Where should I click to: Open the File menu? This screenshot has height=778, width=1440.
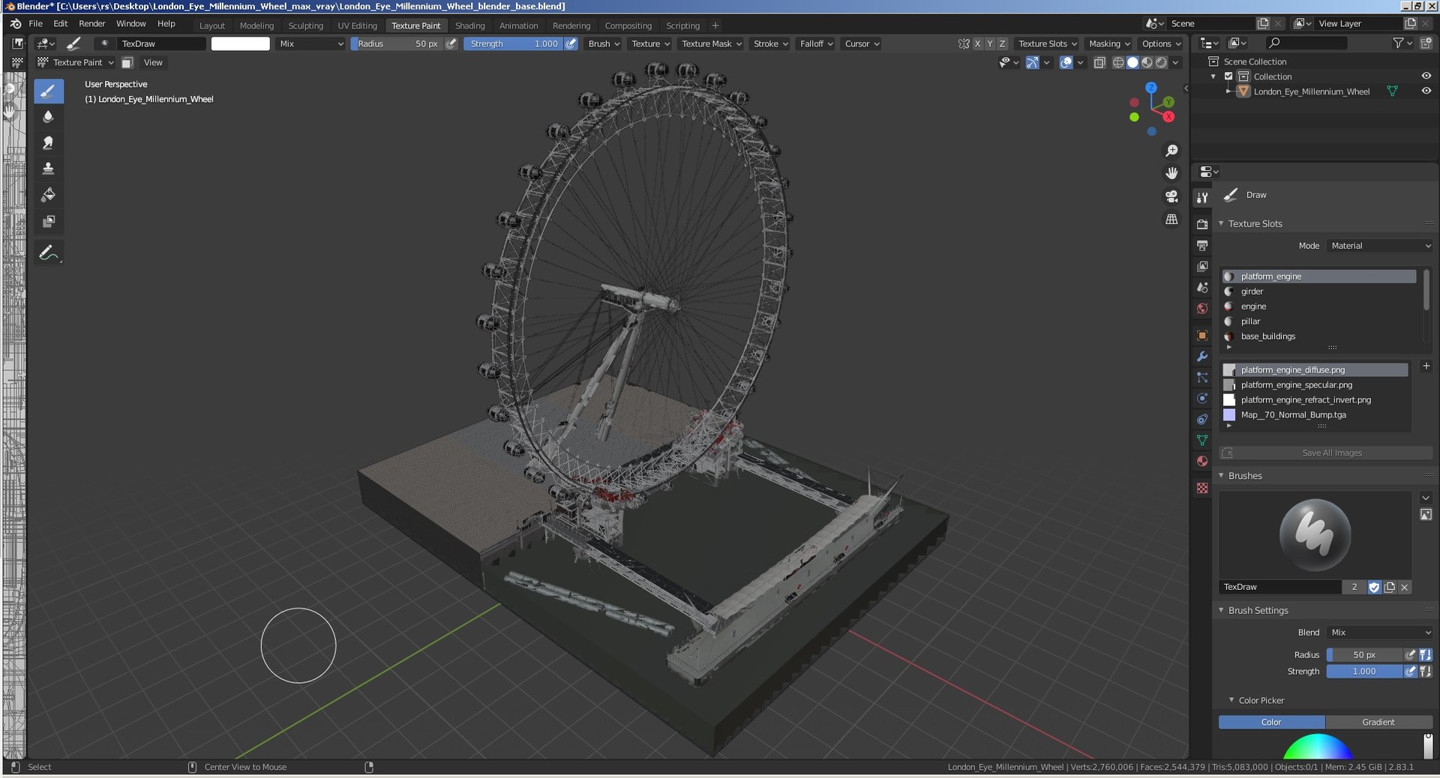pos(35,24)
